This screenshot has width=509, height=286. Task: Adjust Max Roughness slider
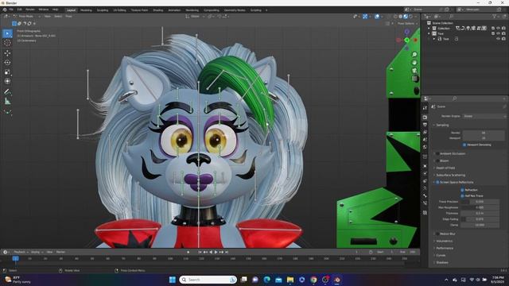click(x=480, y=207)
